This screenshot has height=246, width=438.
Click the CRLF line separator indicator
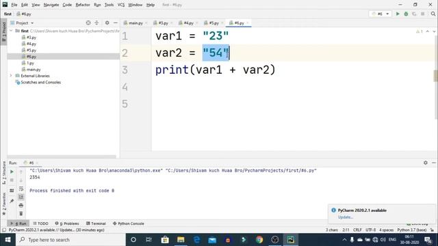click(357, 230)
